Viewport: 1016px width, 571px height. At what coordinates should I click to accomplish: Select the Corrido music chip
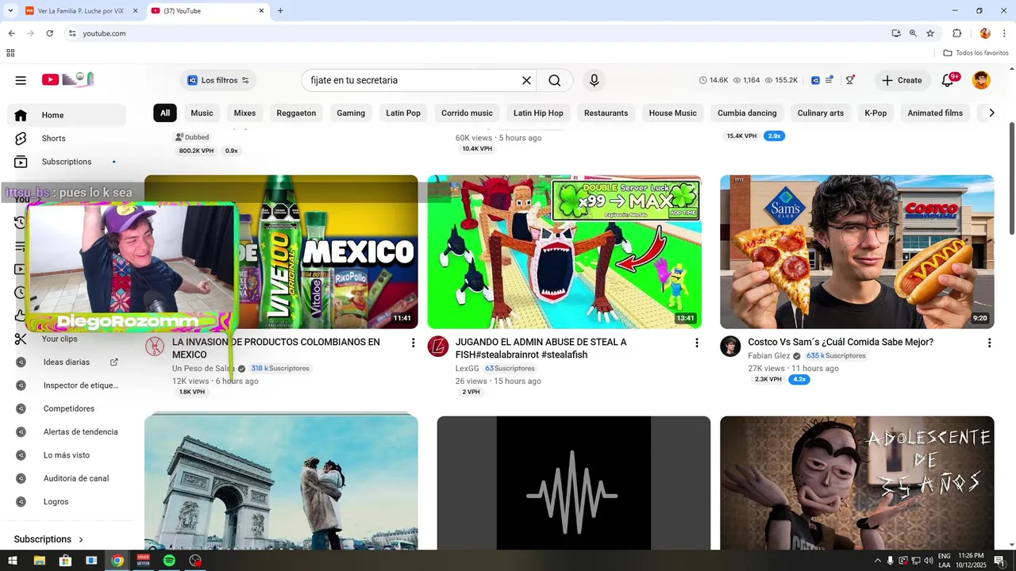[x=467, y=113]
